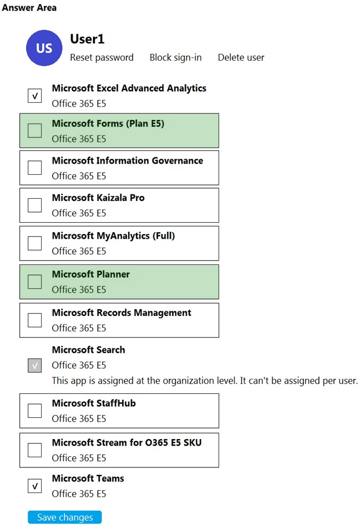Enable Microsoft Information Governance checkbox
Screen dimensions: 362x526
point(35,167)
